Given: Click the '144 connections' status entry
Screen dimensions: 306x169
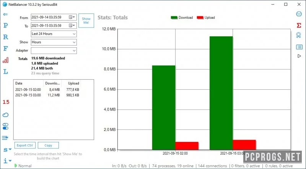Looking at the screenshot, I should pos(212,166).
